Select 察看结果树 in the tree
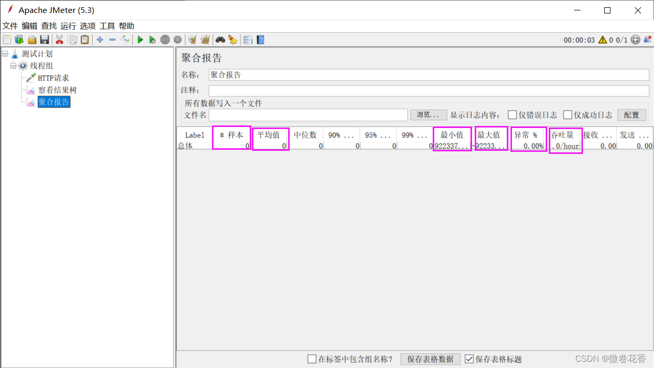654x368 pixels. [57, 90]
